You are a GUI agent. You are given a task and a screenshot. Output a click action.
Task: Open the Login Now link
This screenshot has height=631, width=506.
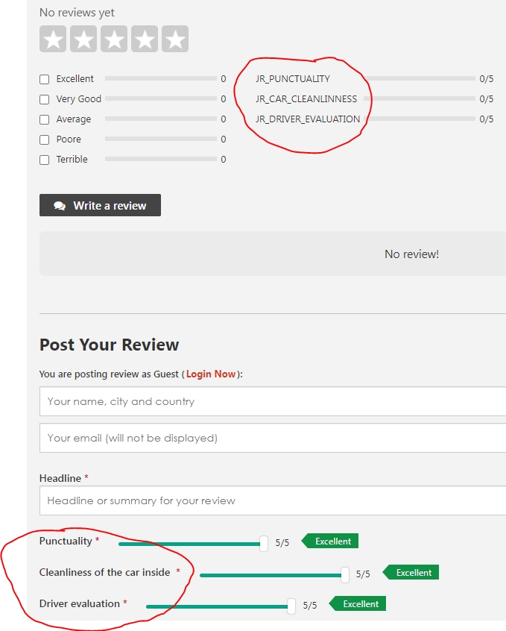(x=210, y=374)
